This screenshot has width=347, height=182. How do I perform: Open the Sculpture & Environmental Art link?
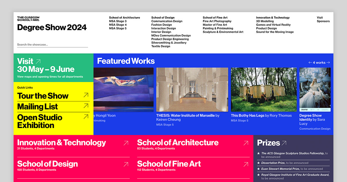point(223,32)
